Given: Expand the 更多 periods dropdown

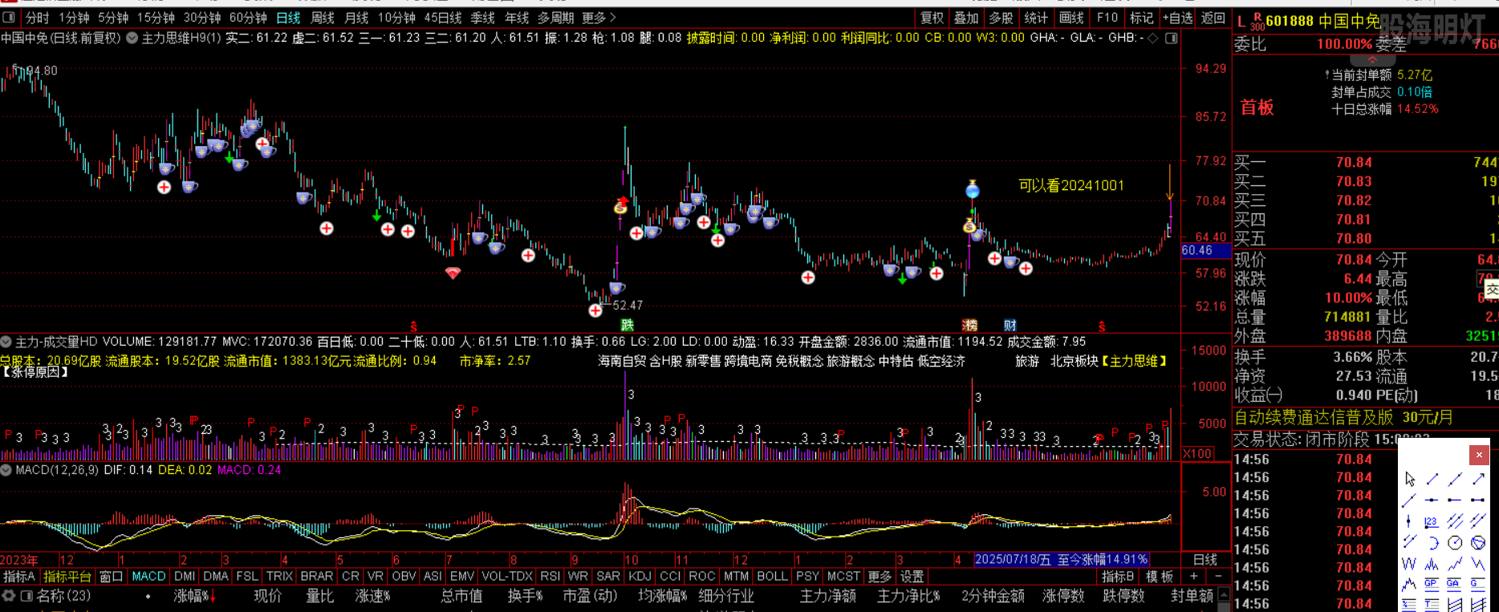Looking at the screenshot, I should 599,18.
